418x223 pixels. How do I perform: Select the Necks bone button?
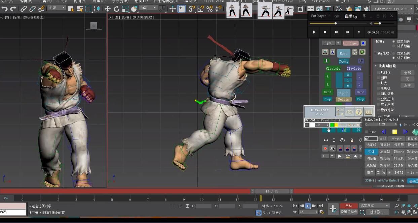(344, 61)
